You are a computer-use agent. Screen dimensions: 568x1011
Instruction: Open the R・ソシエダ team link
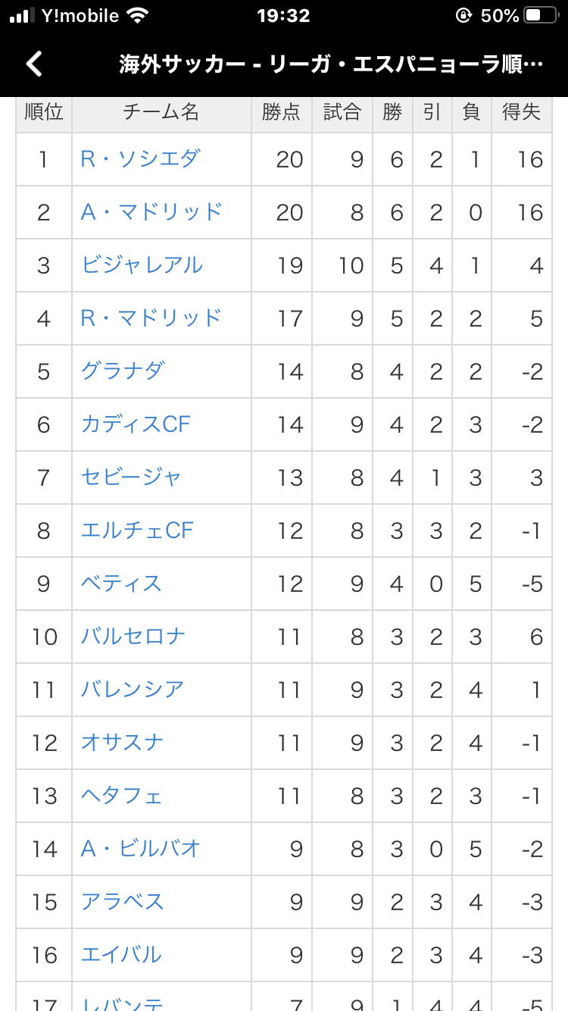(140, 158)
